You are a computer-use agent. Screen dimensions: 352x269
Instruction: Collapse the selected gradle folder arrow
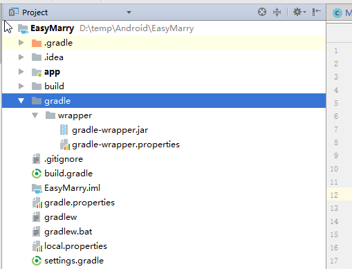21,101
